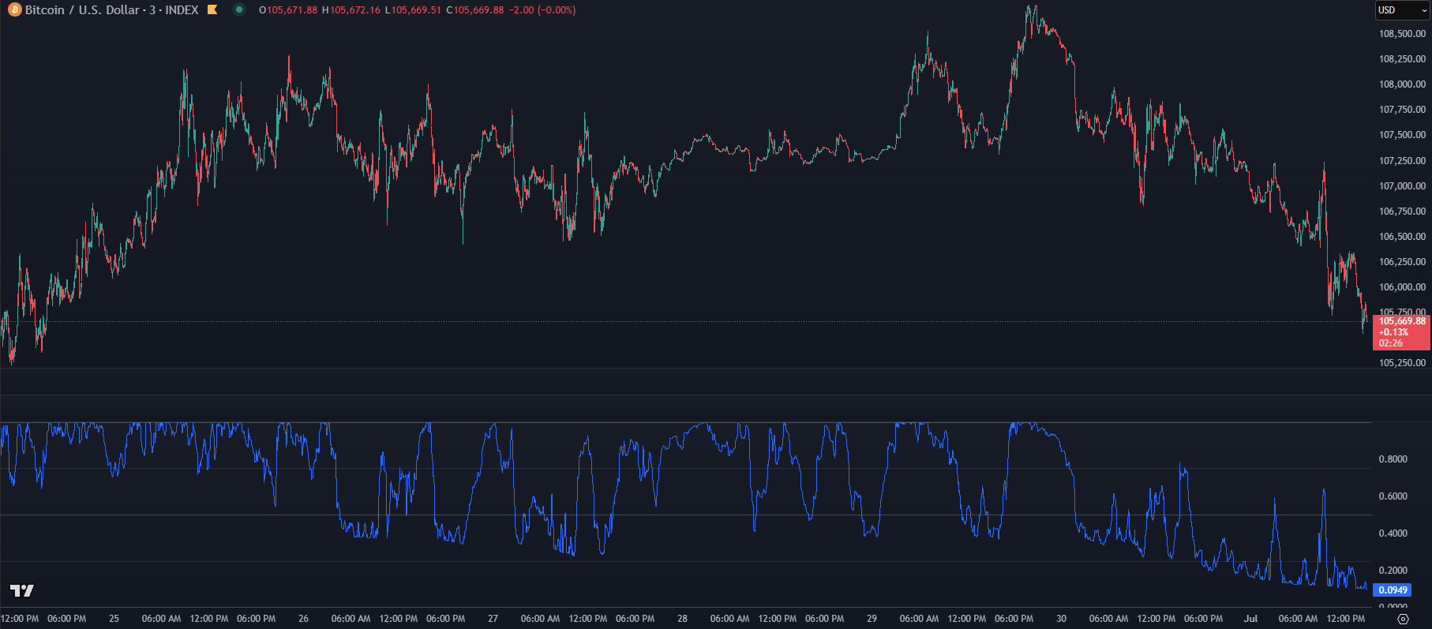Click the 106,750.00 price axis label
Screen dimensions: 1432x629
point(1402,212)
